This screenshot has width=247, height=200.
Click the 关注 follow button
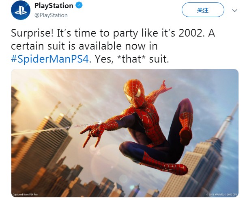point(203,10)
